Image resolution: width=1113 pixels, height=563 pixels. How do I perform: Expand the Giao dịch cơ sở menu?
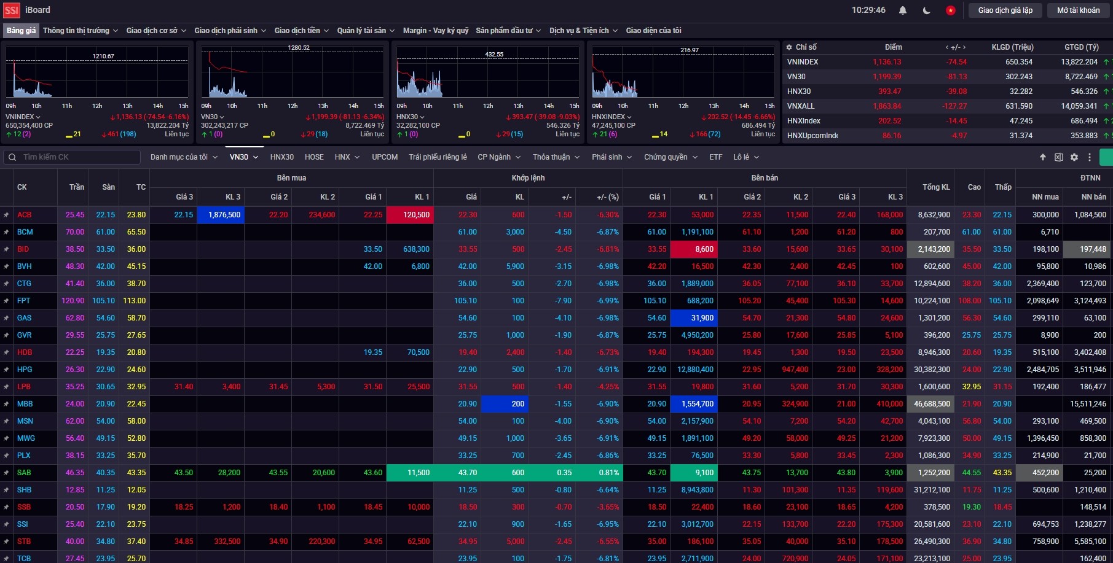(156, 31)
